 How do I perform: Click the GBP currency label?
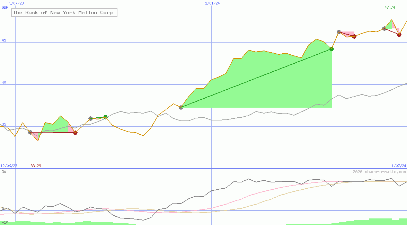(5, 7)
